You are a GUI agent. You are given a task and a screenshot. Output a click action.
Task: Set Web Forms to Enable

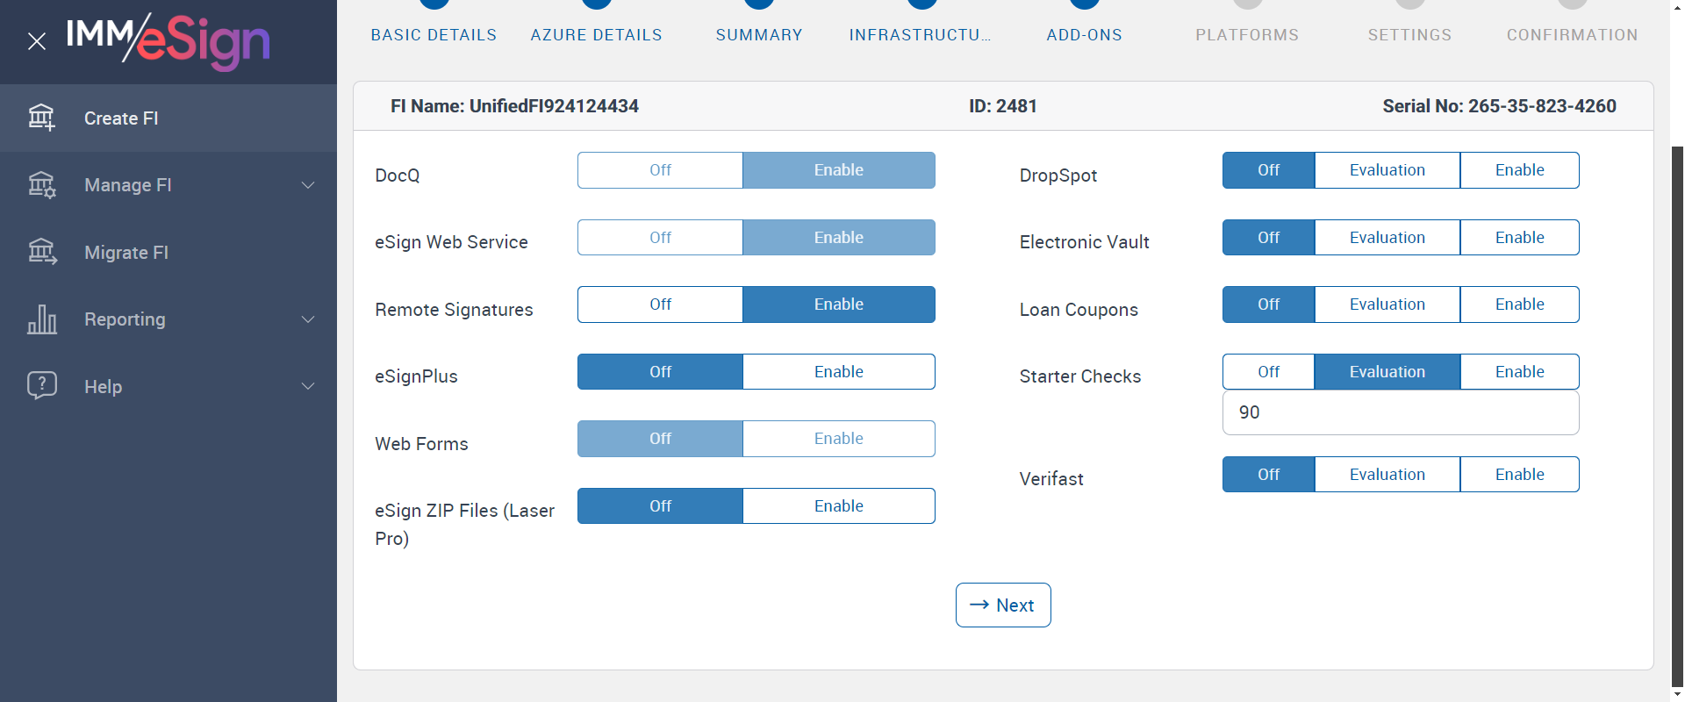[839, 439]
